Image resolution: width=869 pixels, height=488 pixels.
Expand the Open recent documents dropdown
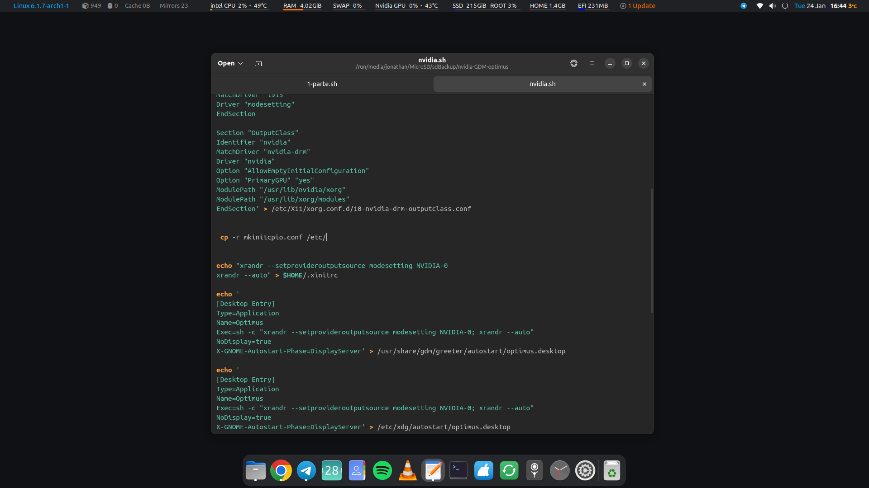point(230,63)
